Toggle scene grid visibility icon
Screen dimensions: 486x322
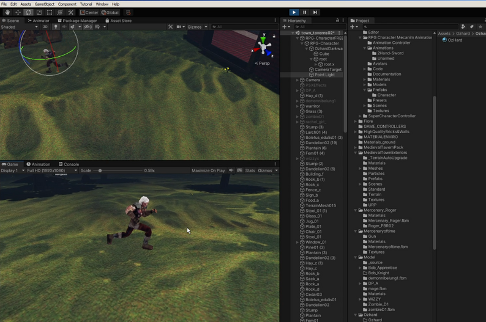(x=98, y=27)
